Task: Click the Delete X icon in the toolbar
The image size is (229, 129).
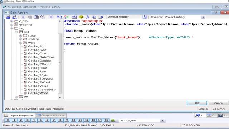Action: pos(51,17)
